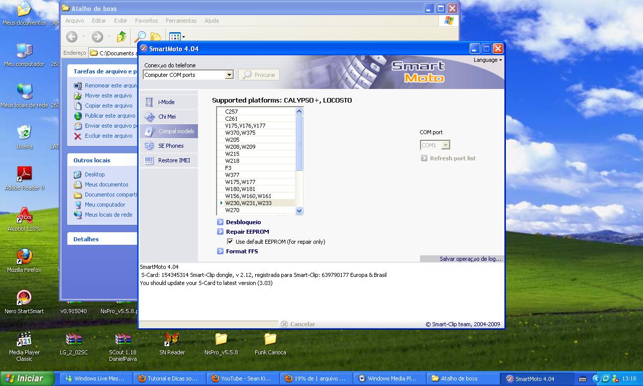
Task: Open Ajuda menu in Atalho de boxs
Action: (211, 21)
